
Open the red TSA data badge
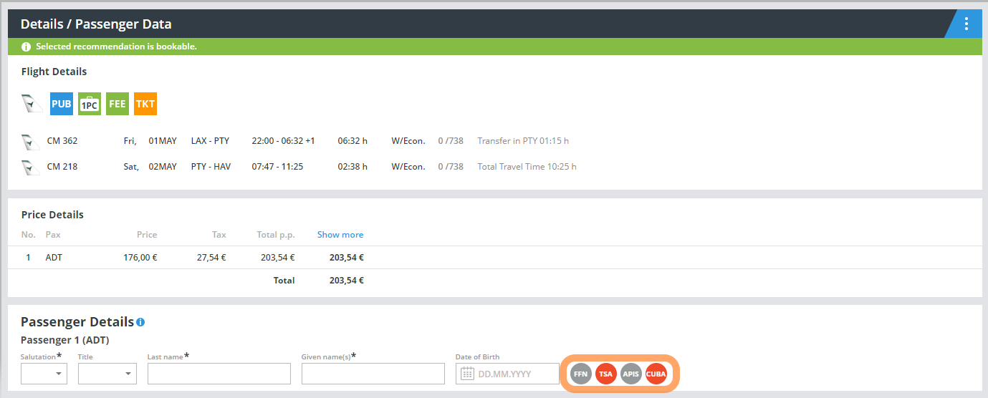(x=606, y=374)
